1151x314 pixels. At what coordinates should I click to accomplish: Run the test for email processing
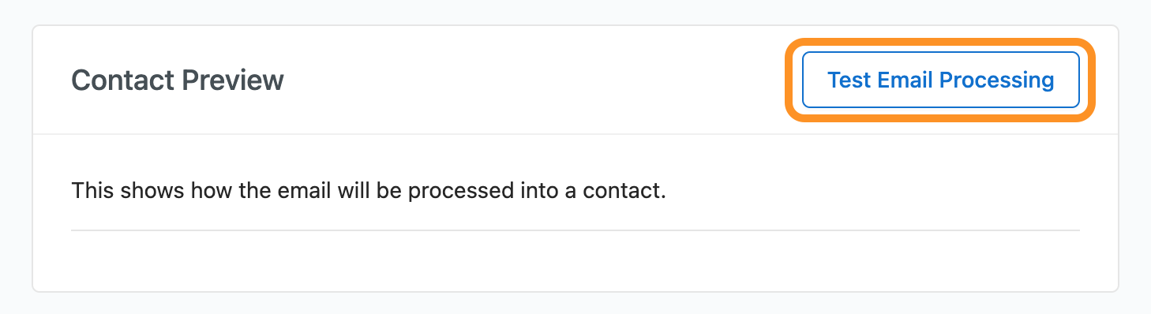pos(940,80)
